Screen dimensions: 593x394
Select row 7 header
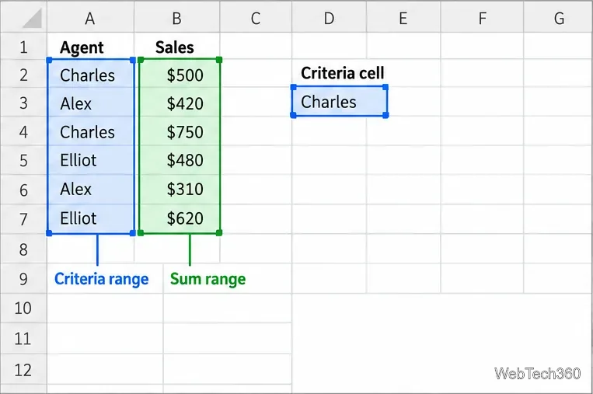point(23,218)
